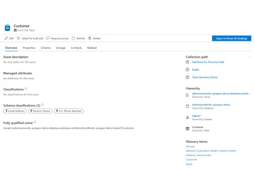Open Adatum Corporation Retail-curated Content term
Image resolution: width=254 pixels, height=190 pixels.
click(x=211, y=150)
